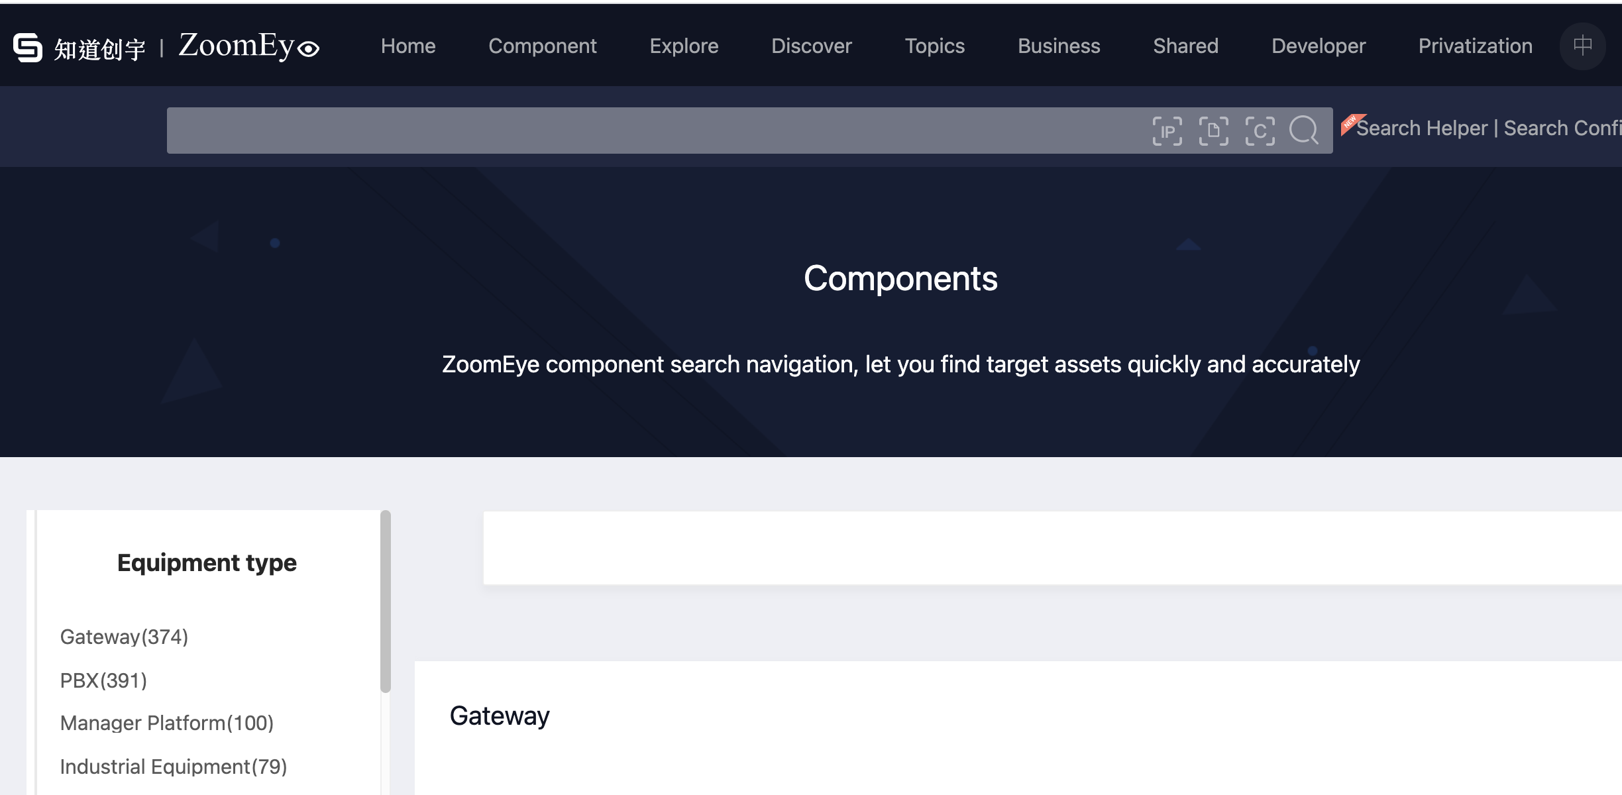Select Manager Platform(100) in the list
This screenshot has width=1622, height=795.
[166, 723]
